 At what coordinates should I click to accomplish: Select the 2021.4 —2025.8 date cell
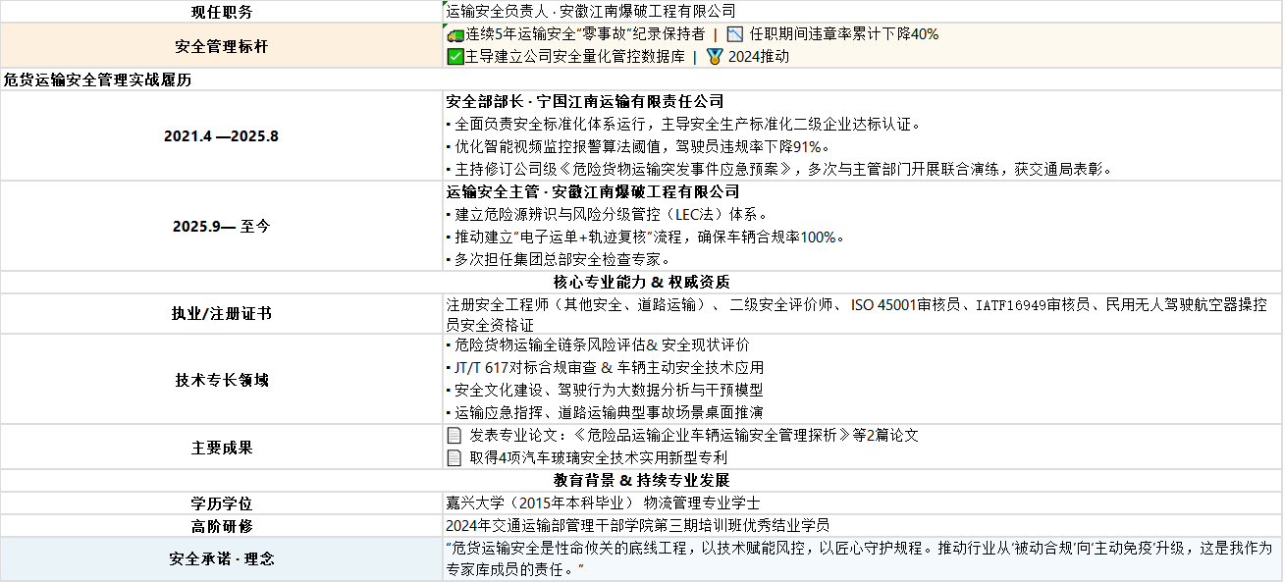pos(221,136)
